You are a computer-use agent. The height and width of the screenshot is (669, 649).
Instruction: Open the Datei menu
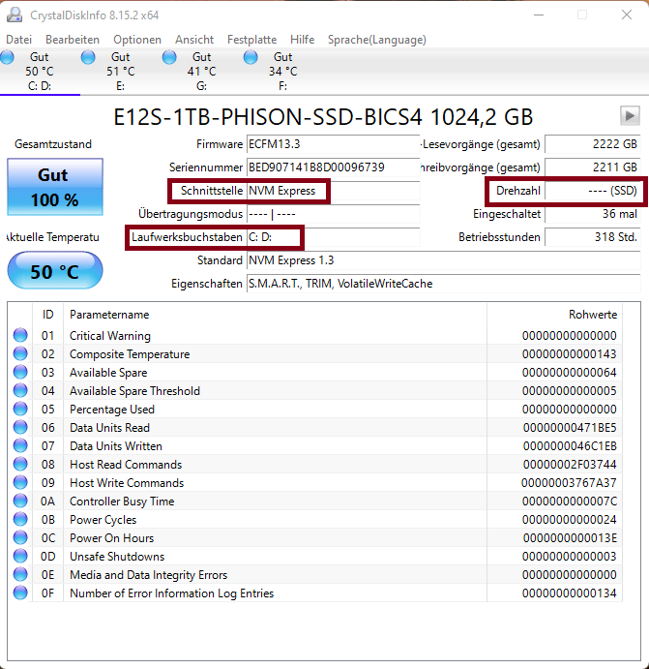pos(18,40)
